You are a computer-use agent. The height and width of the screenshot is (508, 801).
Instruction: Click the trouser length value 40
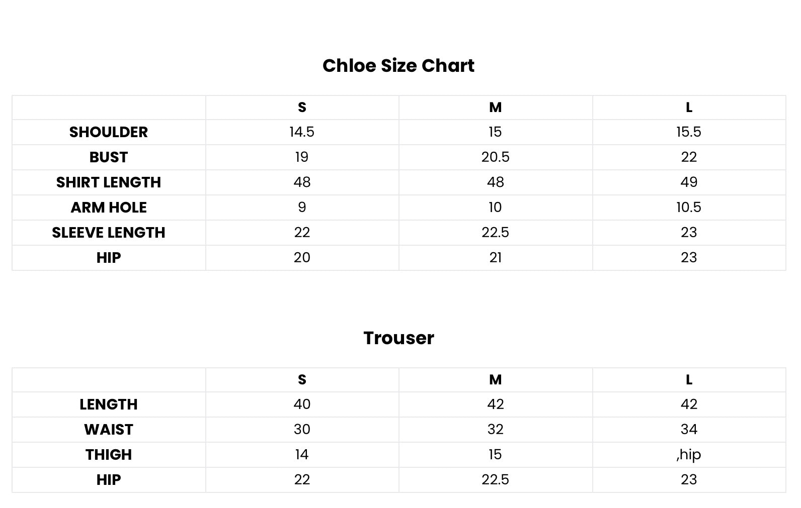coord(302,404)
